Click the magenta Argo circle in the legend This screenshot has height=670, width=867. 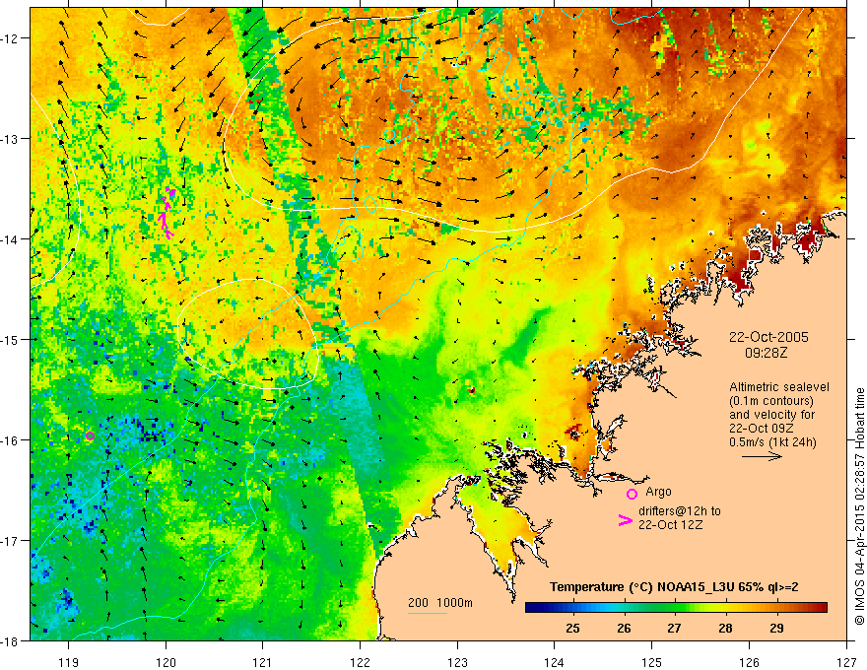[632, 494]
